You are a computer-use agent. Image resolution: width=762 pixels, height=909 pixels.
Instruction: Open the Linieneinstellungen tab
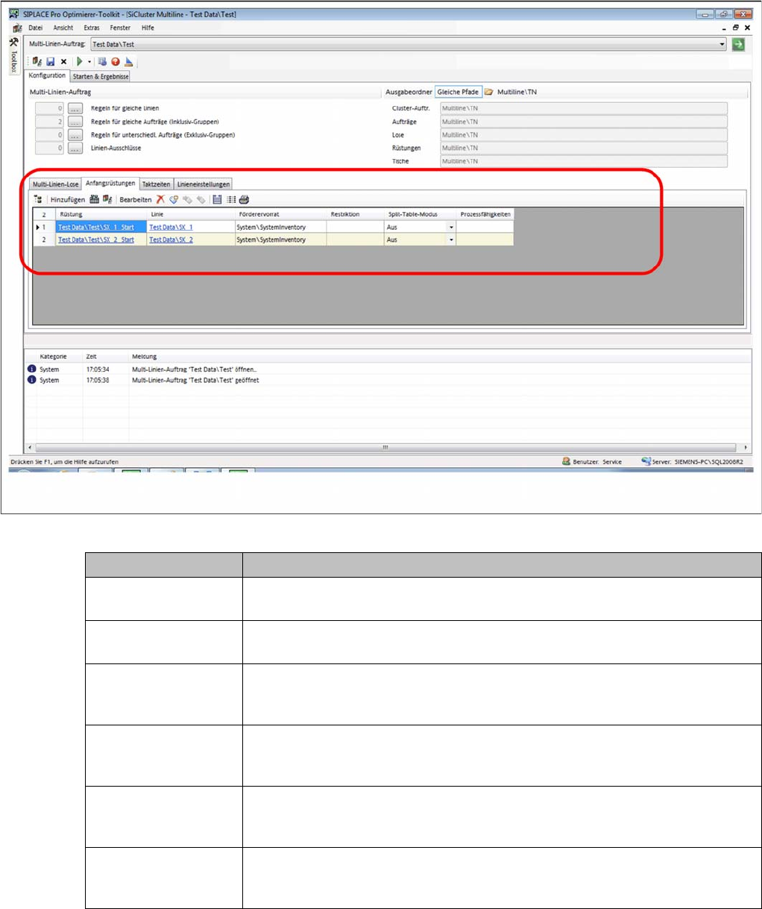point(204,184)
